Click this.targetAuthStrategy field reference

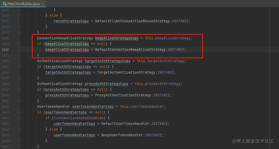[160, 61]
